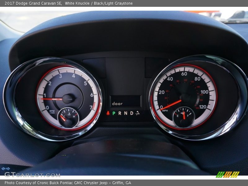248x186 pixels.
Task: Click the 3 on the tachometer
Action: click(x=60, y=76)
